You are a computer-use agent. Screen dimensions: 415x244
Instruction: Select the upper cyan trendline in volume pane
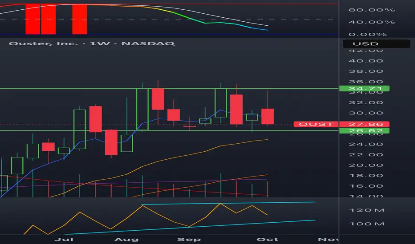pyautogui.click(x=228, y=203)
